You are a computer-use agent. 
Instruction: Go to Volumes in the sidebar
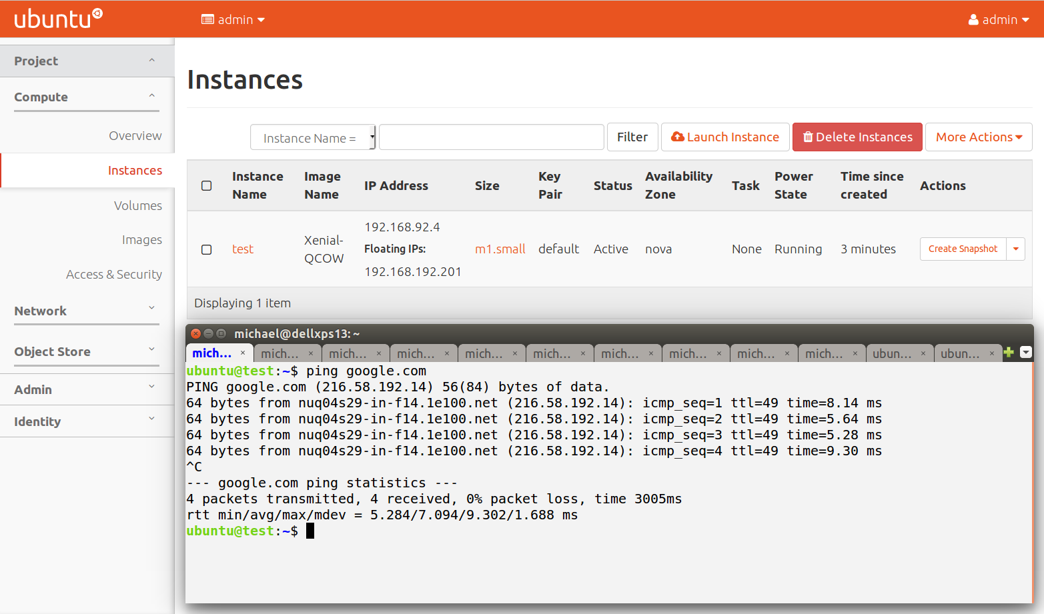137,205
